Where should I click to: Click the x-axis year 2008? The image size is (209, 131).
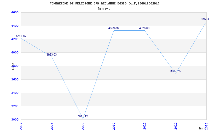click(52, 126)
